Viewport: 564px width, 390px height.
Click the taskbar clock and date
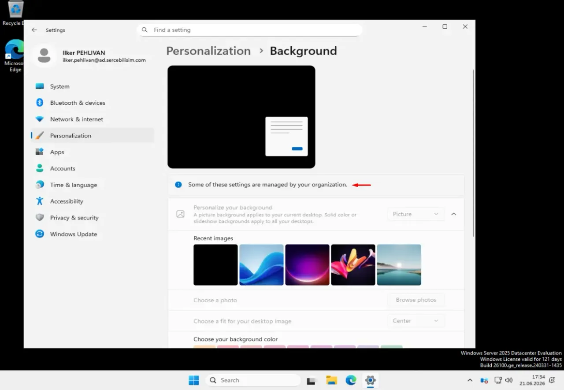[532, 380]
